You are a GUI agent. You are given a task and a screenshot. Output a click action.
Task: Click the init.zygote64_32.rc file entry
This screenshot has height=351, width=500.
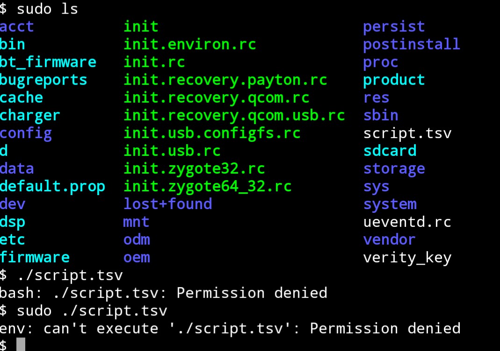click(207, 186)
